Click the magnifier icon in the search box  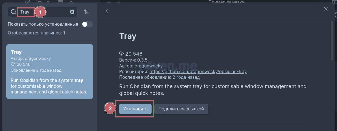13,12
